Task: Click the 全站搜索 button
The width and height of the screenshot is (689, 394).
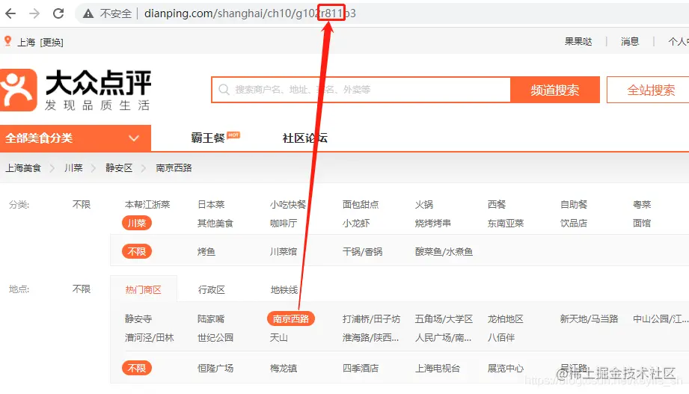Action: point(650,90)
